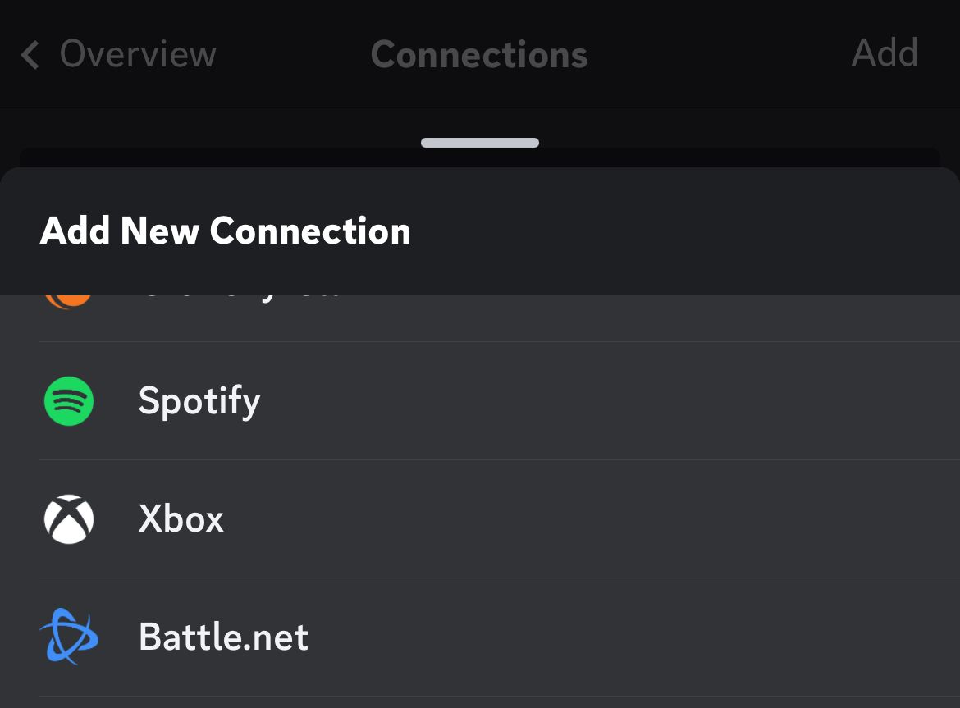Tap the back chevron beside Overview
This screenshot has height=708, width=960.
pos(29,53)
